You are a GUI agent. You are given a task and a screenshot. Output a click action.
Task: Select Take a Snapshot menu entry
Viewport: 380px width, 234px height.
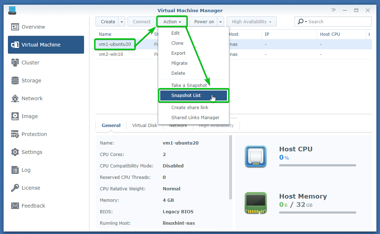tap(189, 86)
